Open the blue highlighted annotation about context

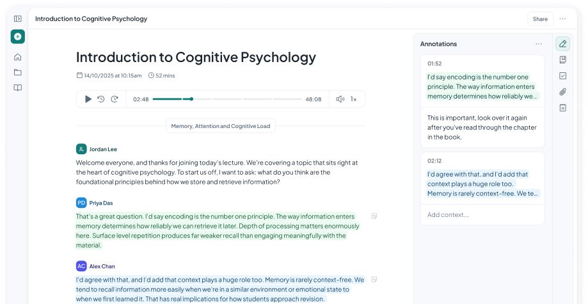tap(483, 184)
